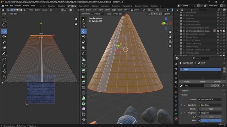Click the UV editor zoom magnifier icon

(x=76, y=19)
